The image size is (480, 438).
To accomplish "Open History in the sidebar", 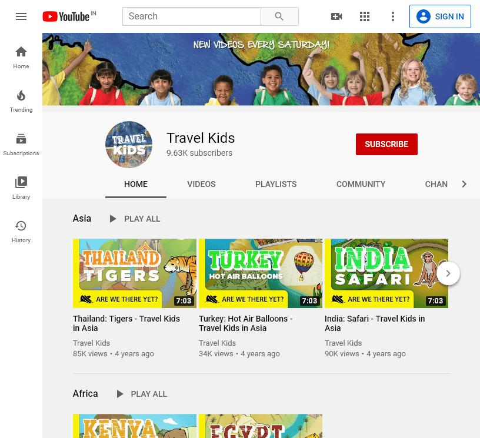I will [x=21, y=232].
